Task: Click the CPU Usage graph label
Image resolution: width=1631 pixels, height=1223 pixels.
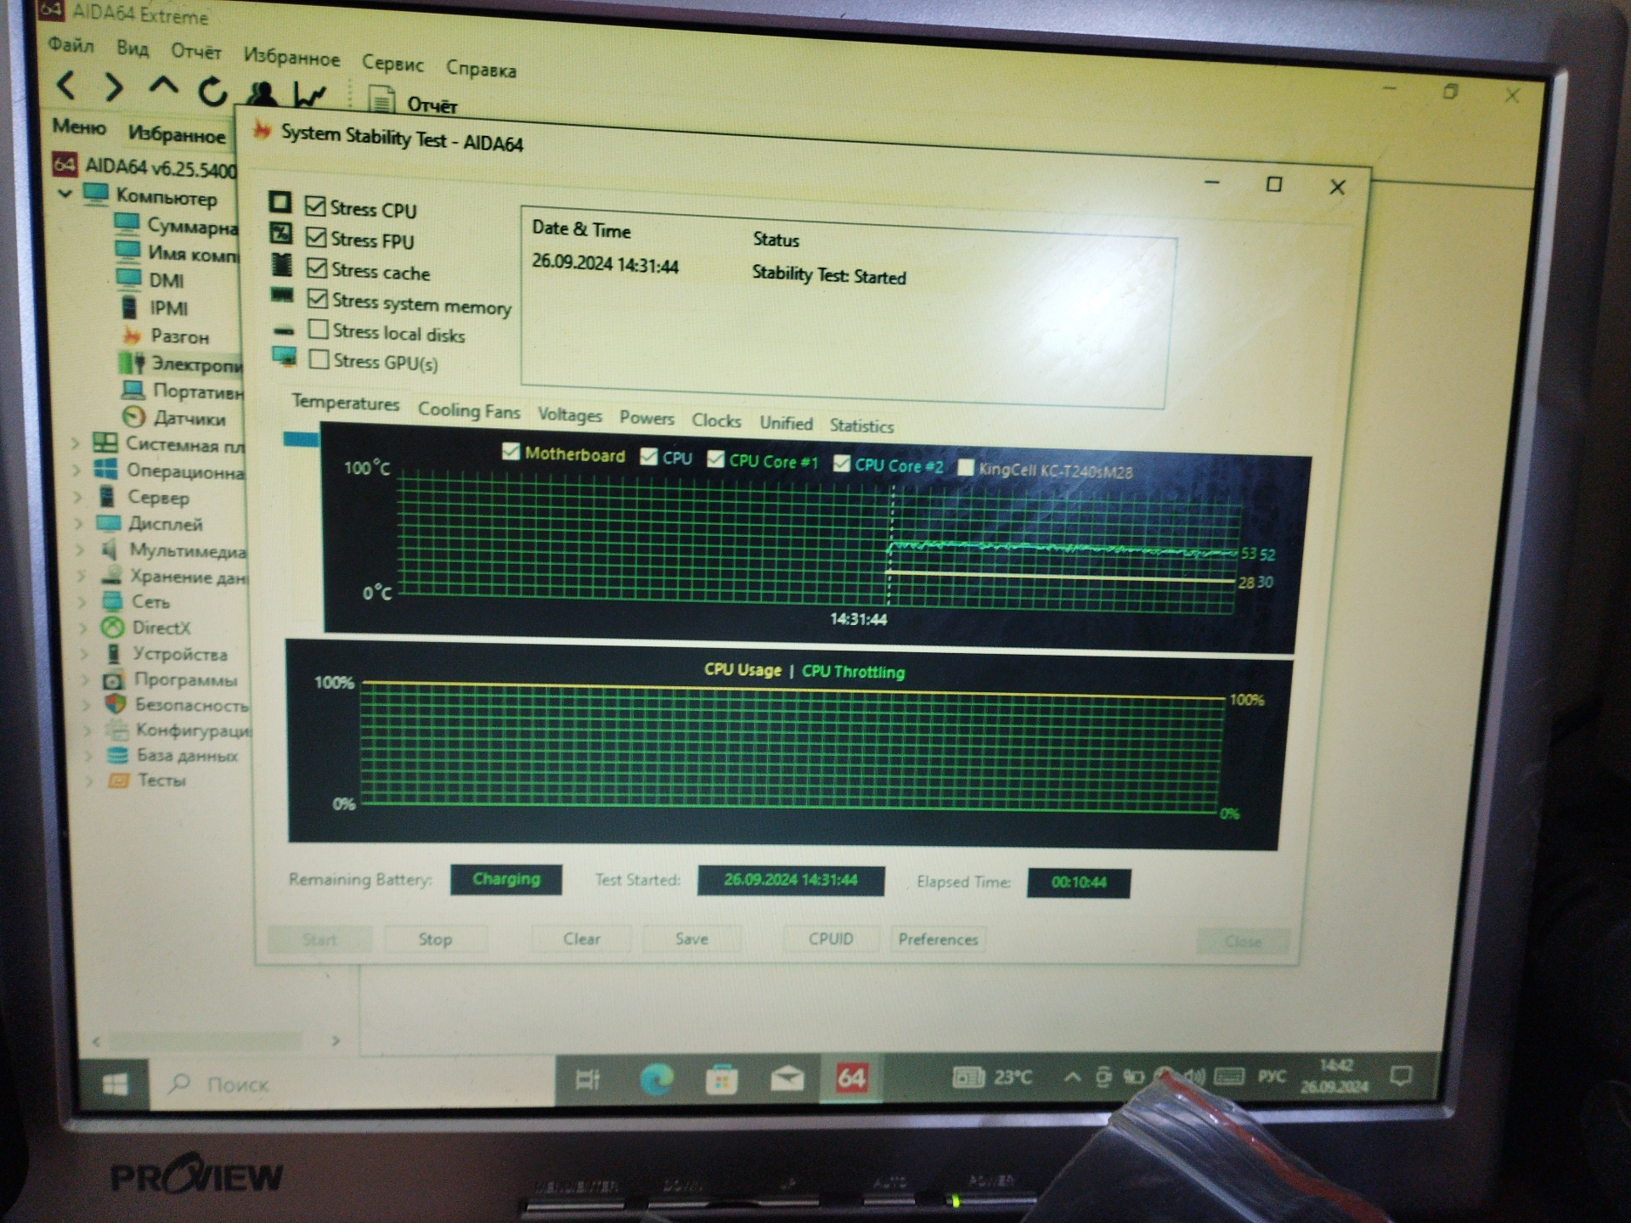Action: [x=742, y=669]
